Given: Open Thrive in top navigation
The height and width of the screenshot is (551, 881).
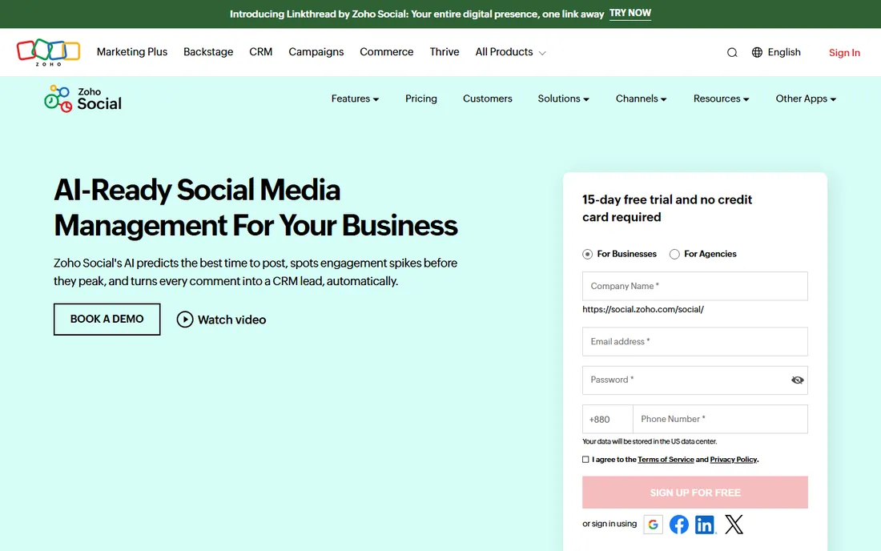Looking at the screenshot, I should pyautogui.click(x=445, y=52).
